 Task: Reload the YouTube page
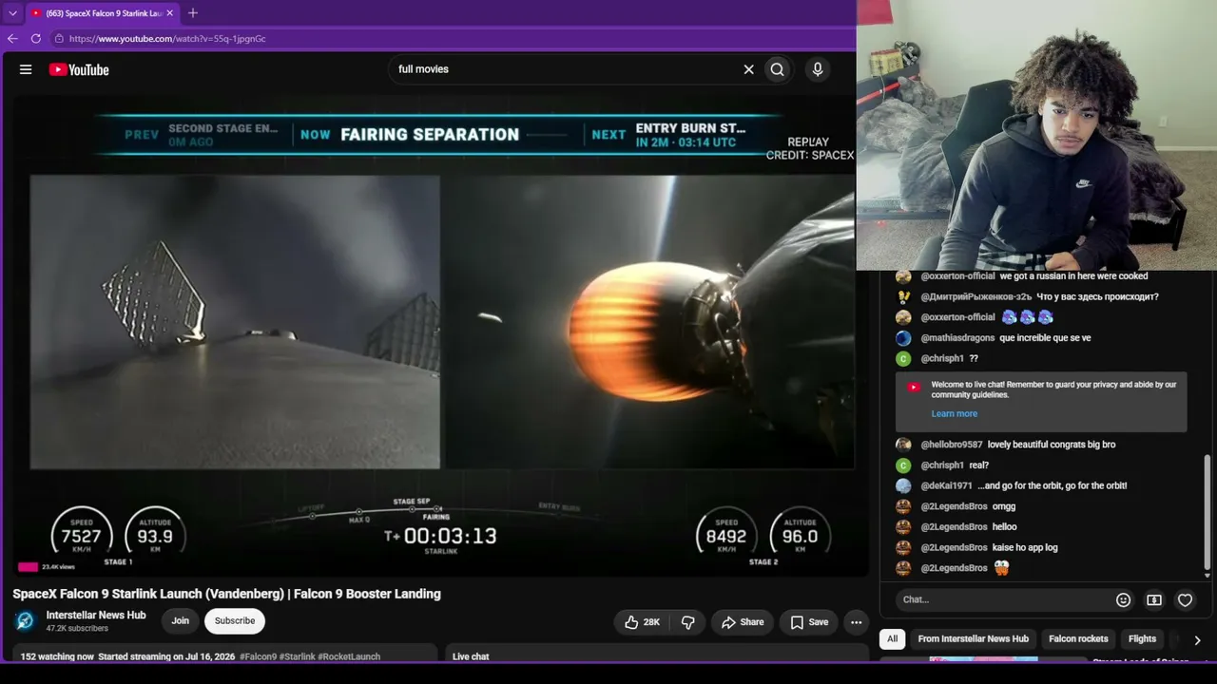tap(36, 39)
